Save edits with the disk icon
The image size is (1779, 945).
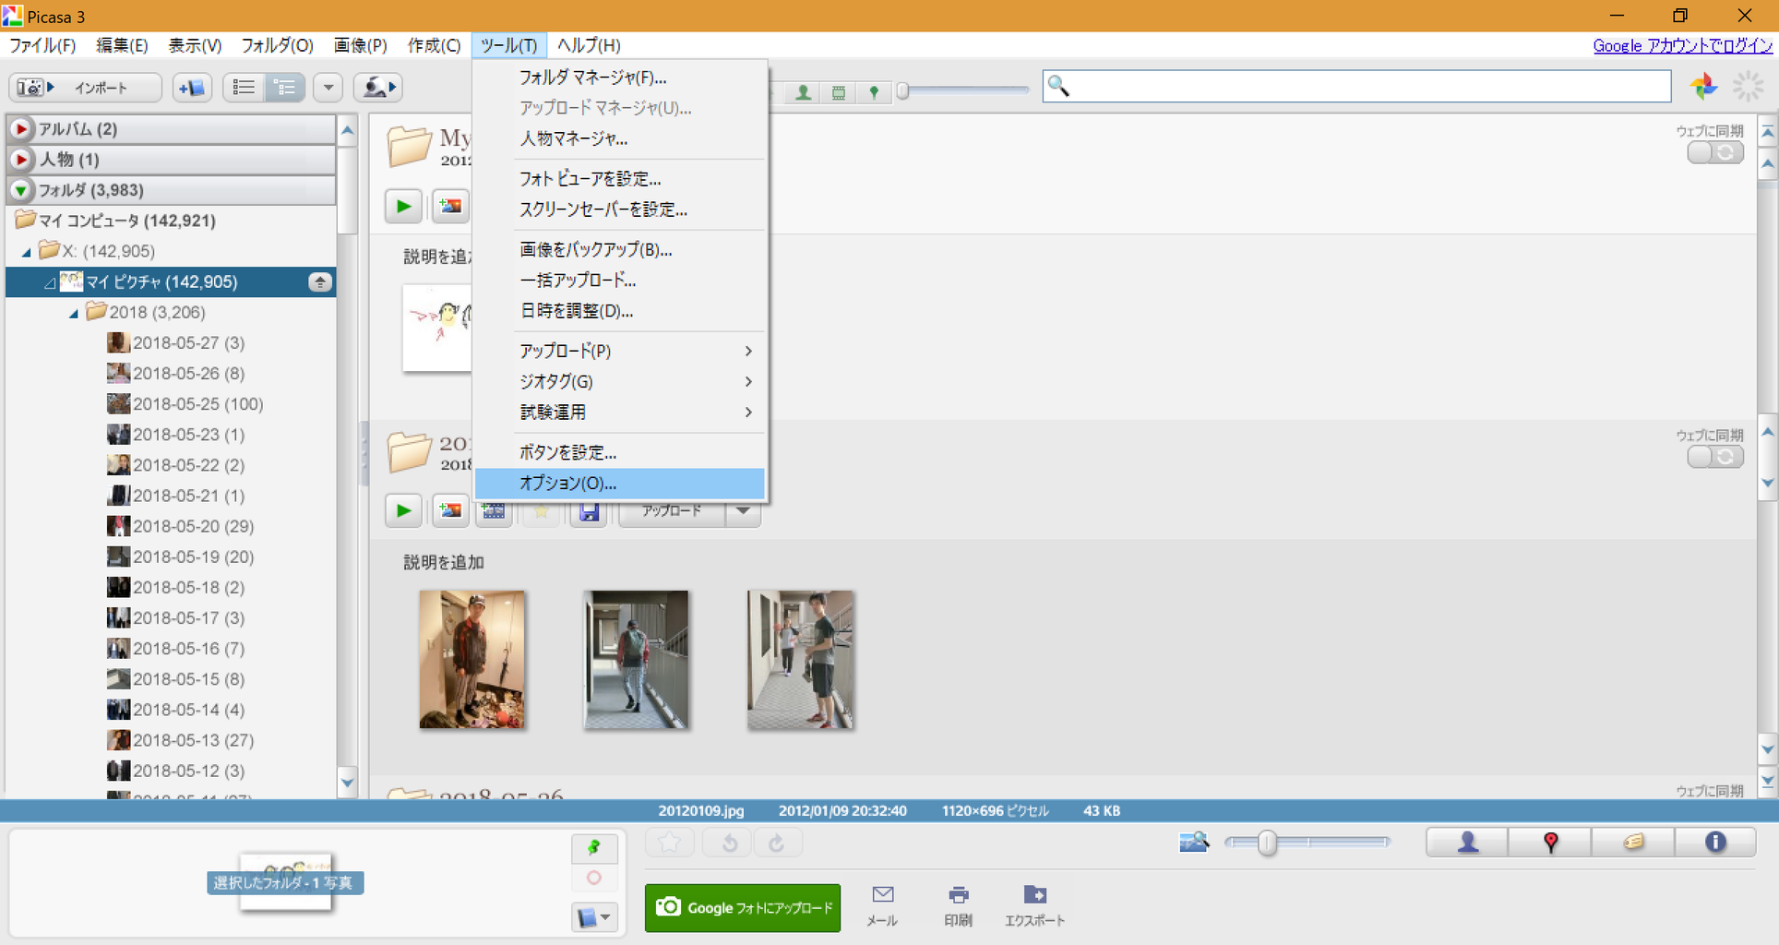(x=589, y=511)
